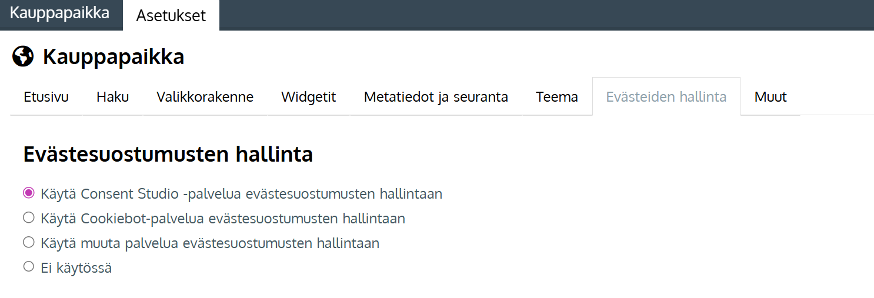Pick the 'Ei käytössä' radio button

29,267
